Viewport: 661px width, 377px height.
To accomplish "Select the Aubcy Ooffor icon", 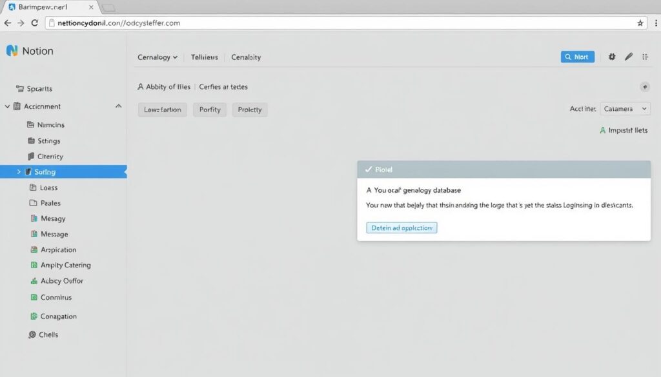I will (x=34, y=280).
